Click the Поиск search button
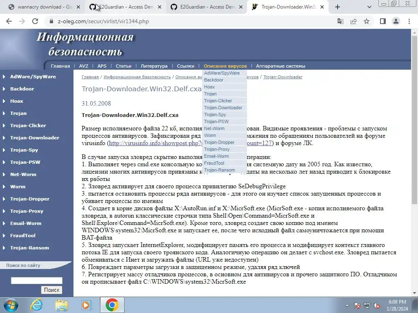This screenshot has width=418, height=313. click(x=52, y=290)
